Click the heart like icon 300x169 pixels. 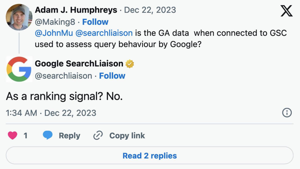click(13, 136)
